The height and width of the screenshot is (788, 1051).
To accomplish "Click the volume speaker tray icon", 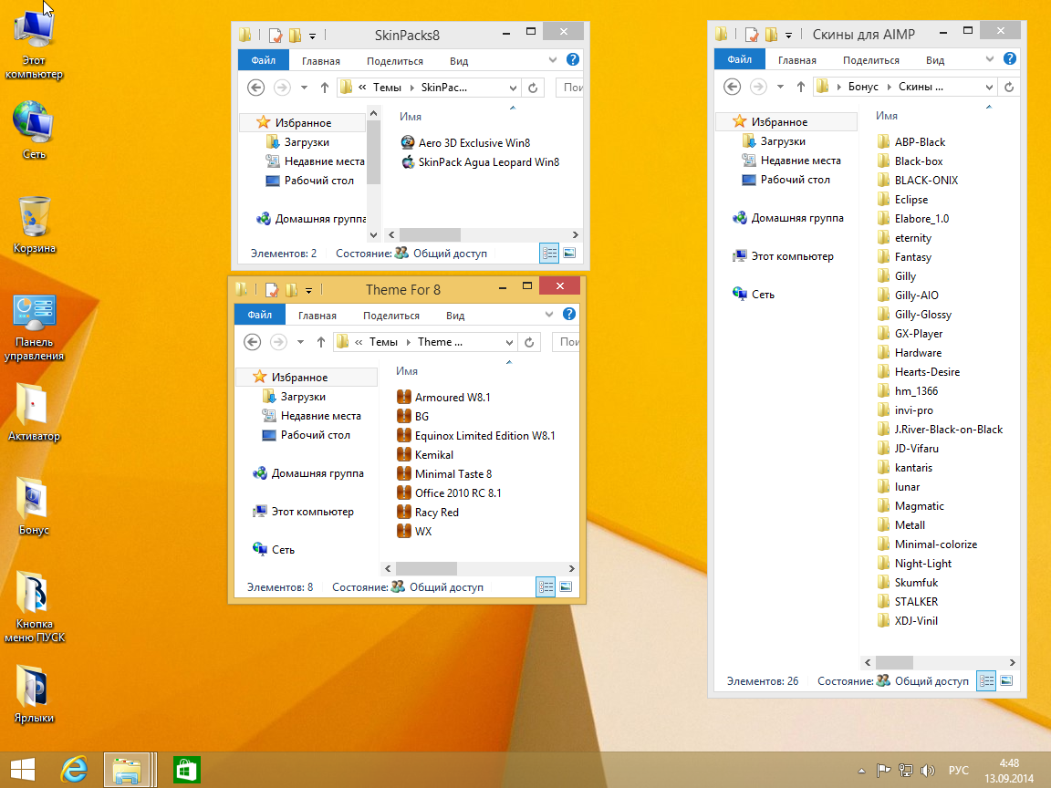I will coord(928,771).
